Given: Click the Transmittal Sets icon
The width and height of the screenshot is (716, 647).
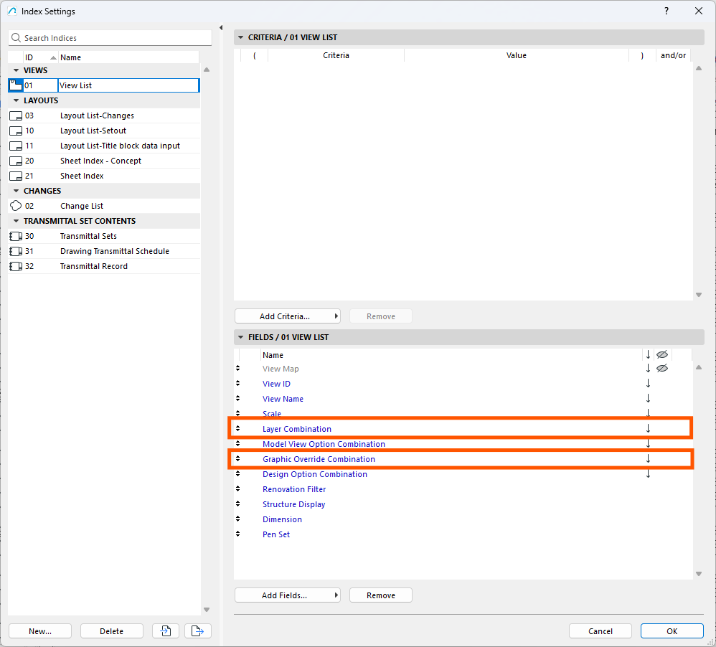Looking at the screenshot, I should [x=16, y=236].
